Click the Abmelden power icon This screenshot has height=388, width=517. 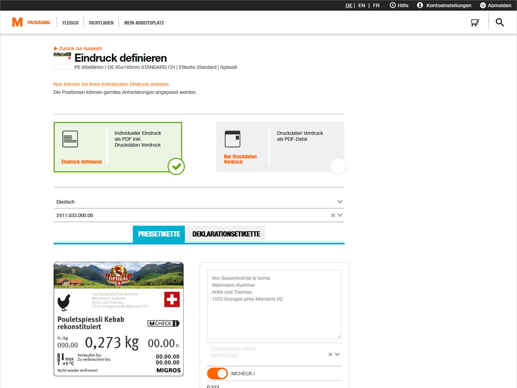point(483,5)
